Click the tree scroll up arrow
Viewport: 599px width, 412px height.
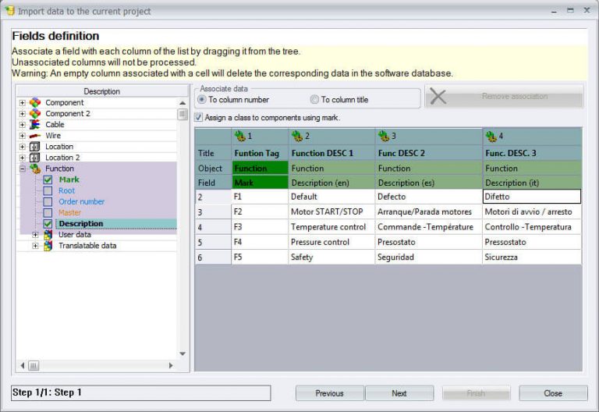(183, 103)
